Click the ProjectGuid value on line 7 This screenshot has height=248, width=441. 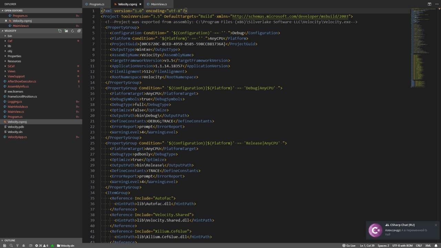coord(183,44)
